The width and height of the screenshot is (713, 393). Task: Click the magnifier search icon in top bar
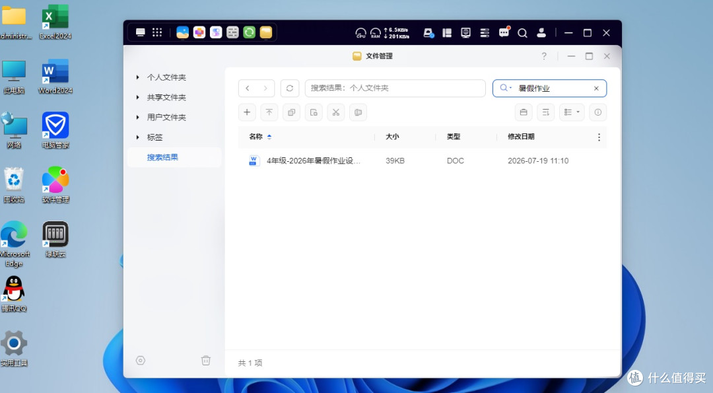click(522, 33)
